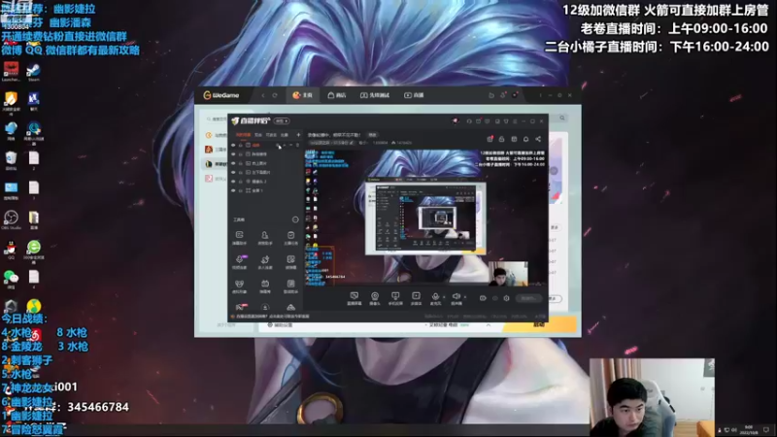Click the headset support icon in the stream tool
This screenshot has width=777, height=437.
click(x=469, y=120)
